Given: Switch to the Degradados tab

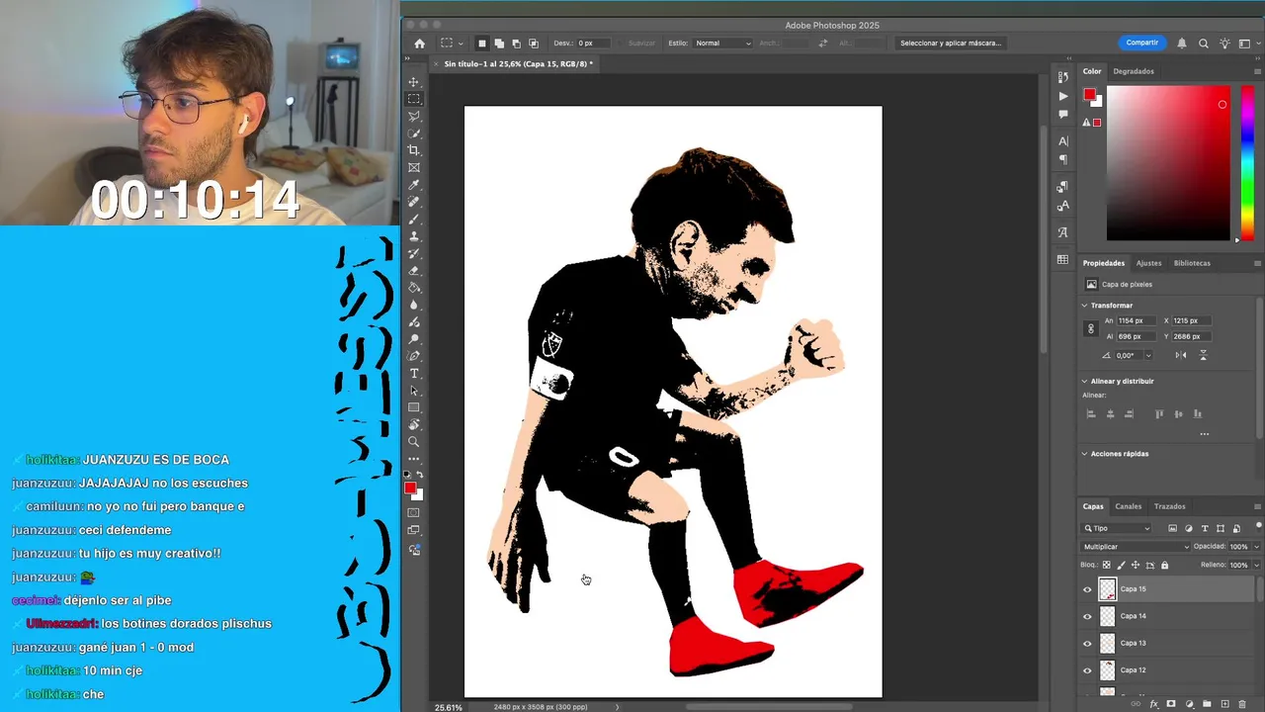Looking at the screenshot, I should 1134,71.
